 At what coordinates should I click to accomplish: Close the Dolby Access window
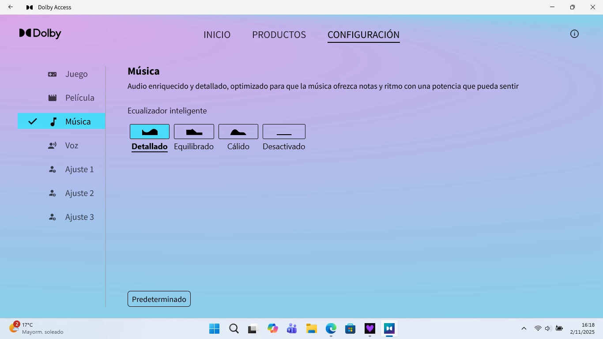(593, 7)
